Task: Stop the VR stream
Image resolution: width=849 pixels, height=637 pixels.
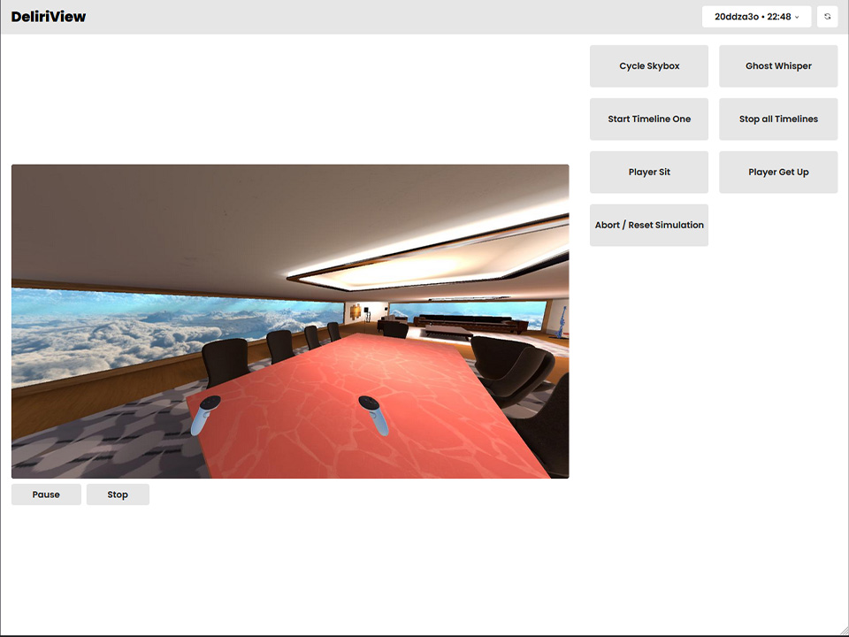Action: click(x=118, y=495)
